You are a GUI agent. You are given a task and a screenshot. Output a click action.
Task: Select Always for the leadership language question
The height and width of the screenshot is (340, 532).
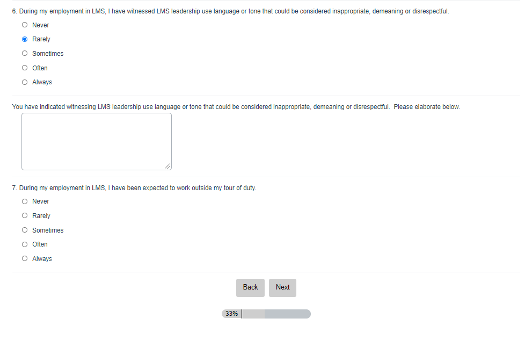[x=25, y=82]
